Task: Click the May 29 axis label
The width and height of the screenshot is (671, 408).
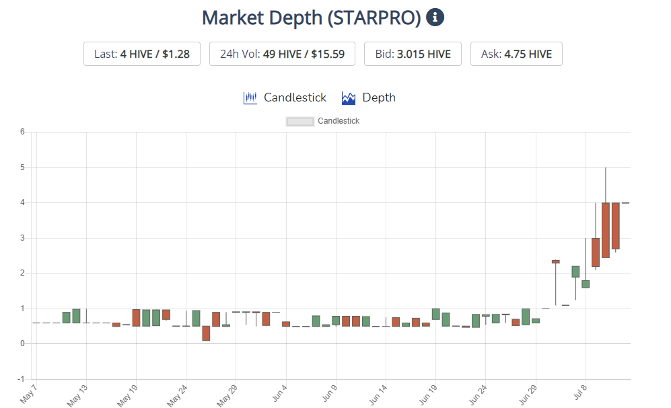Action: click(227, 395)
